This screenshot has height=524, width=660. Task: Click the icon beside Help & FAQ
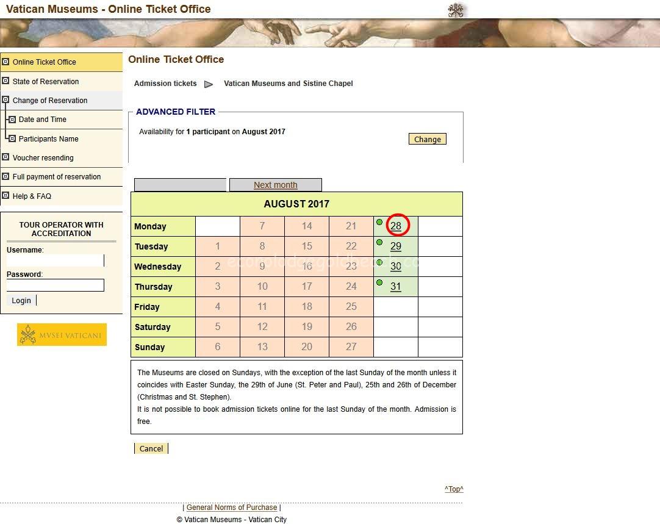pyautogui.click(x=5, y=195)
